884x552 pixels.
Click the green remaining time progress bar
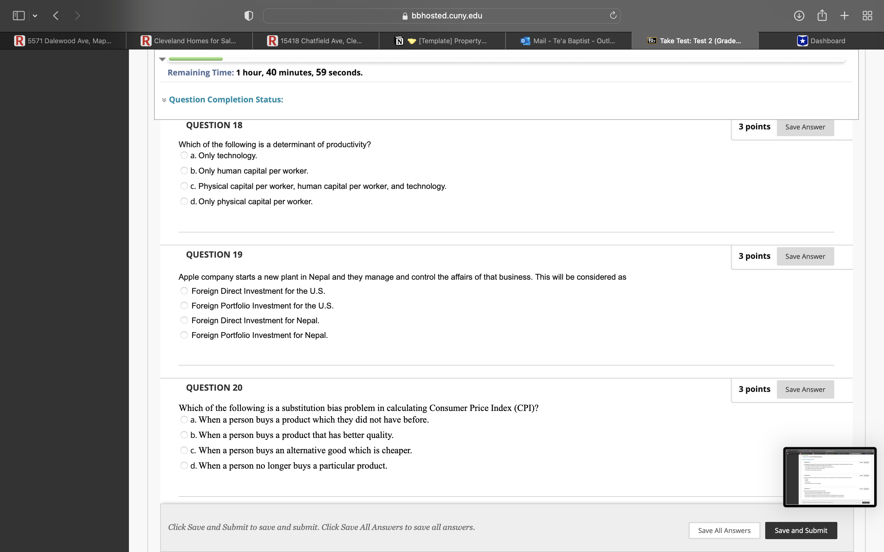(196, 59)
